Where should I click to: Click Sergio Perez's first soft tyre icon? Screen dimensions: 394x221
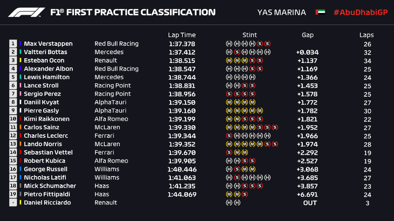pyautogui.click(x=229, y=94)
